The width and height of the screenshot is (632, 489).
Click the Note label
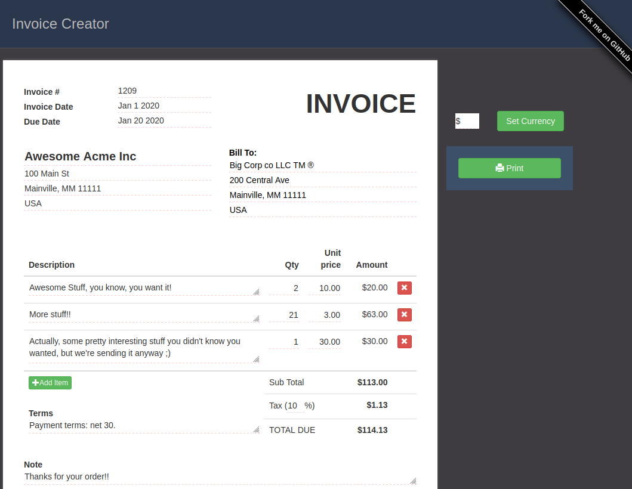pyautogui.click(x=33, y=465)
